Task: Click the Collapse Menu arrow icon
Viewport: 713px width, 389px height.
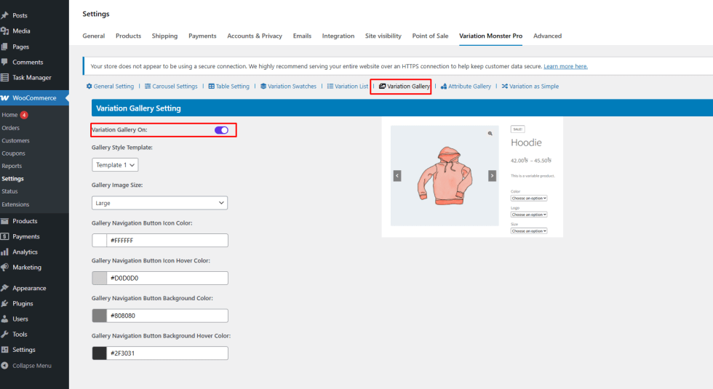Action: tap(4, 365)
